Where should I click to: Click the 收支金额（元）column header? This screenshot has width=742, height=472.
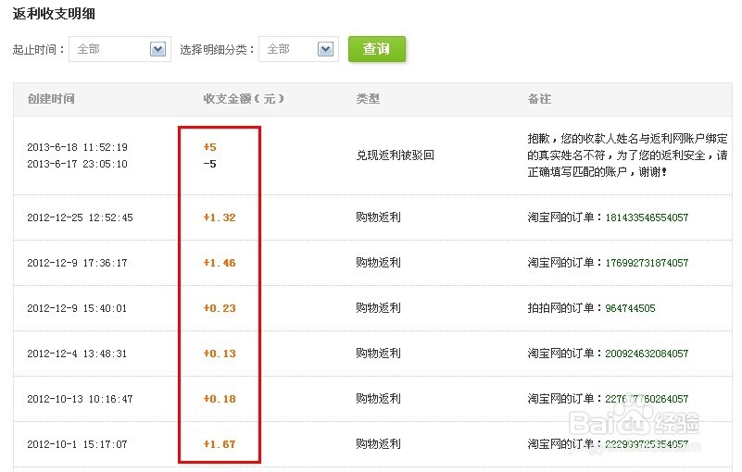click(244, 99)
